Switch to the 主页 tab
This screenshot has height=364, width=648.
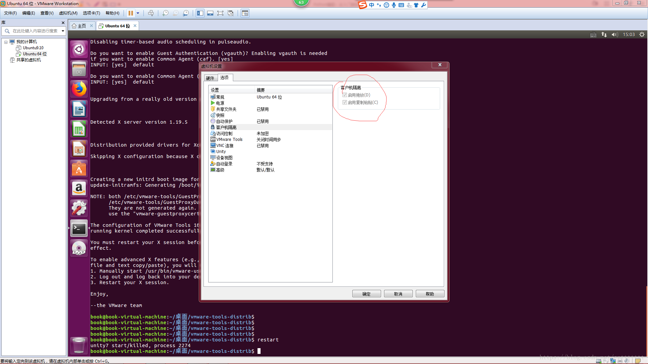82,26
